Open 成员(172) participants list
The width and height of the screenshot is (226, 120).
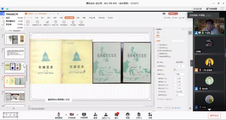tap(106, 115)
